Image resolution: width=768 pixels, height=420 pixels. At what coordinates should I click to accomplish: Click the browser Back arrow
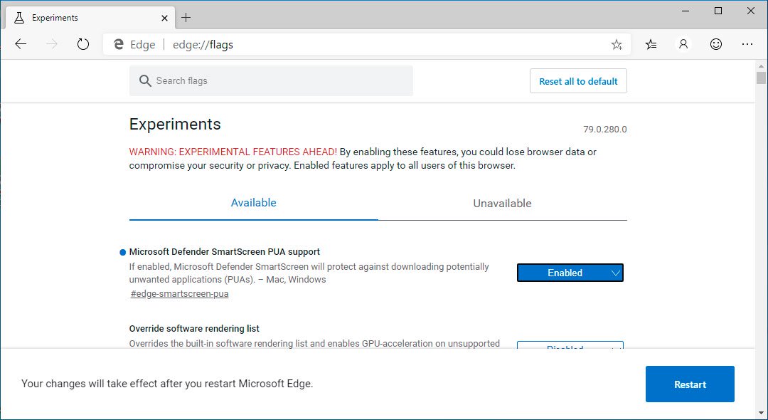click(x=21, y=44)
